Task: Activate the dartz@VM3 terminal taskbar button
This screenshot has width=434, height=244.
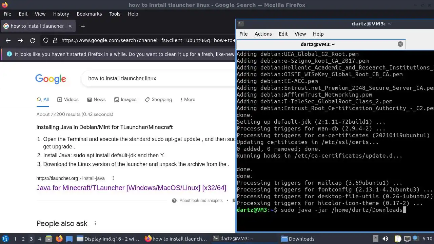Action: pos(244,239)
